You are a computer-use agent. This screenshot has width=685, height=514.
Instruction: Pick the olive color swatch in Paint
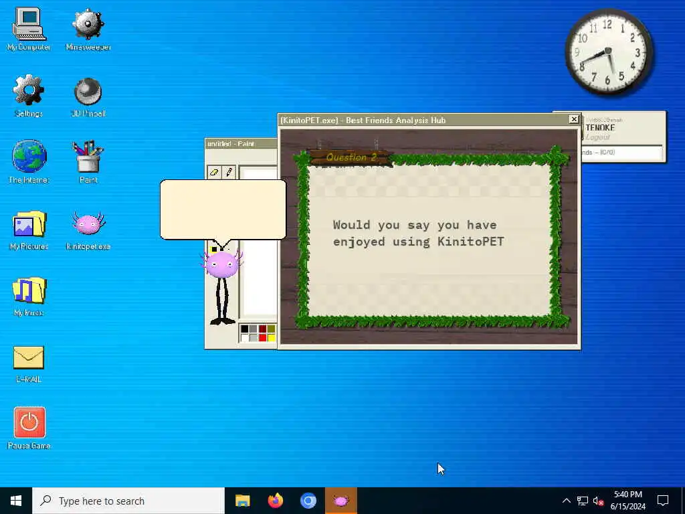(x=272, y=329)
